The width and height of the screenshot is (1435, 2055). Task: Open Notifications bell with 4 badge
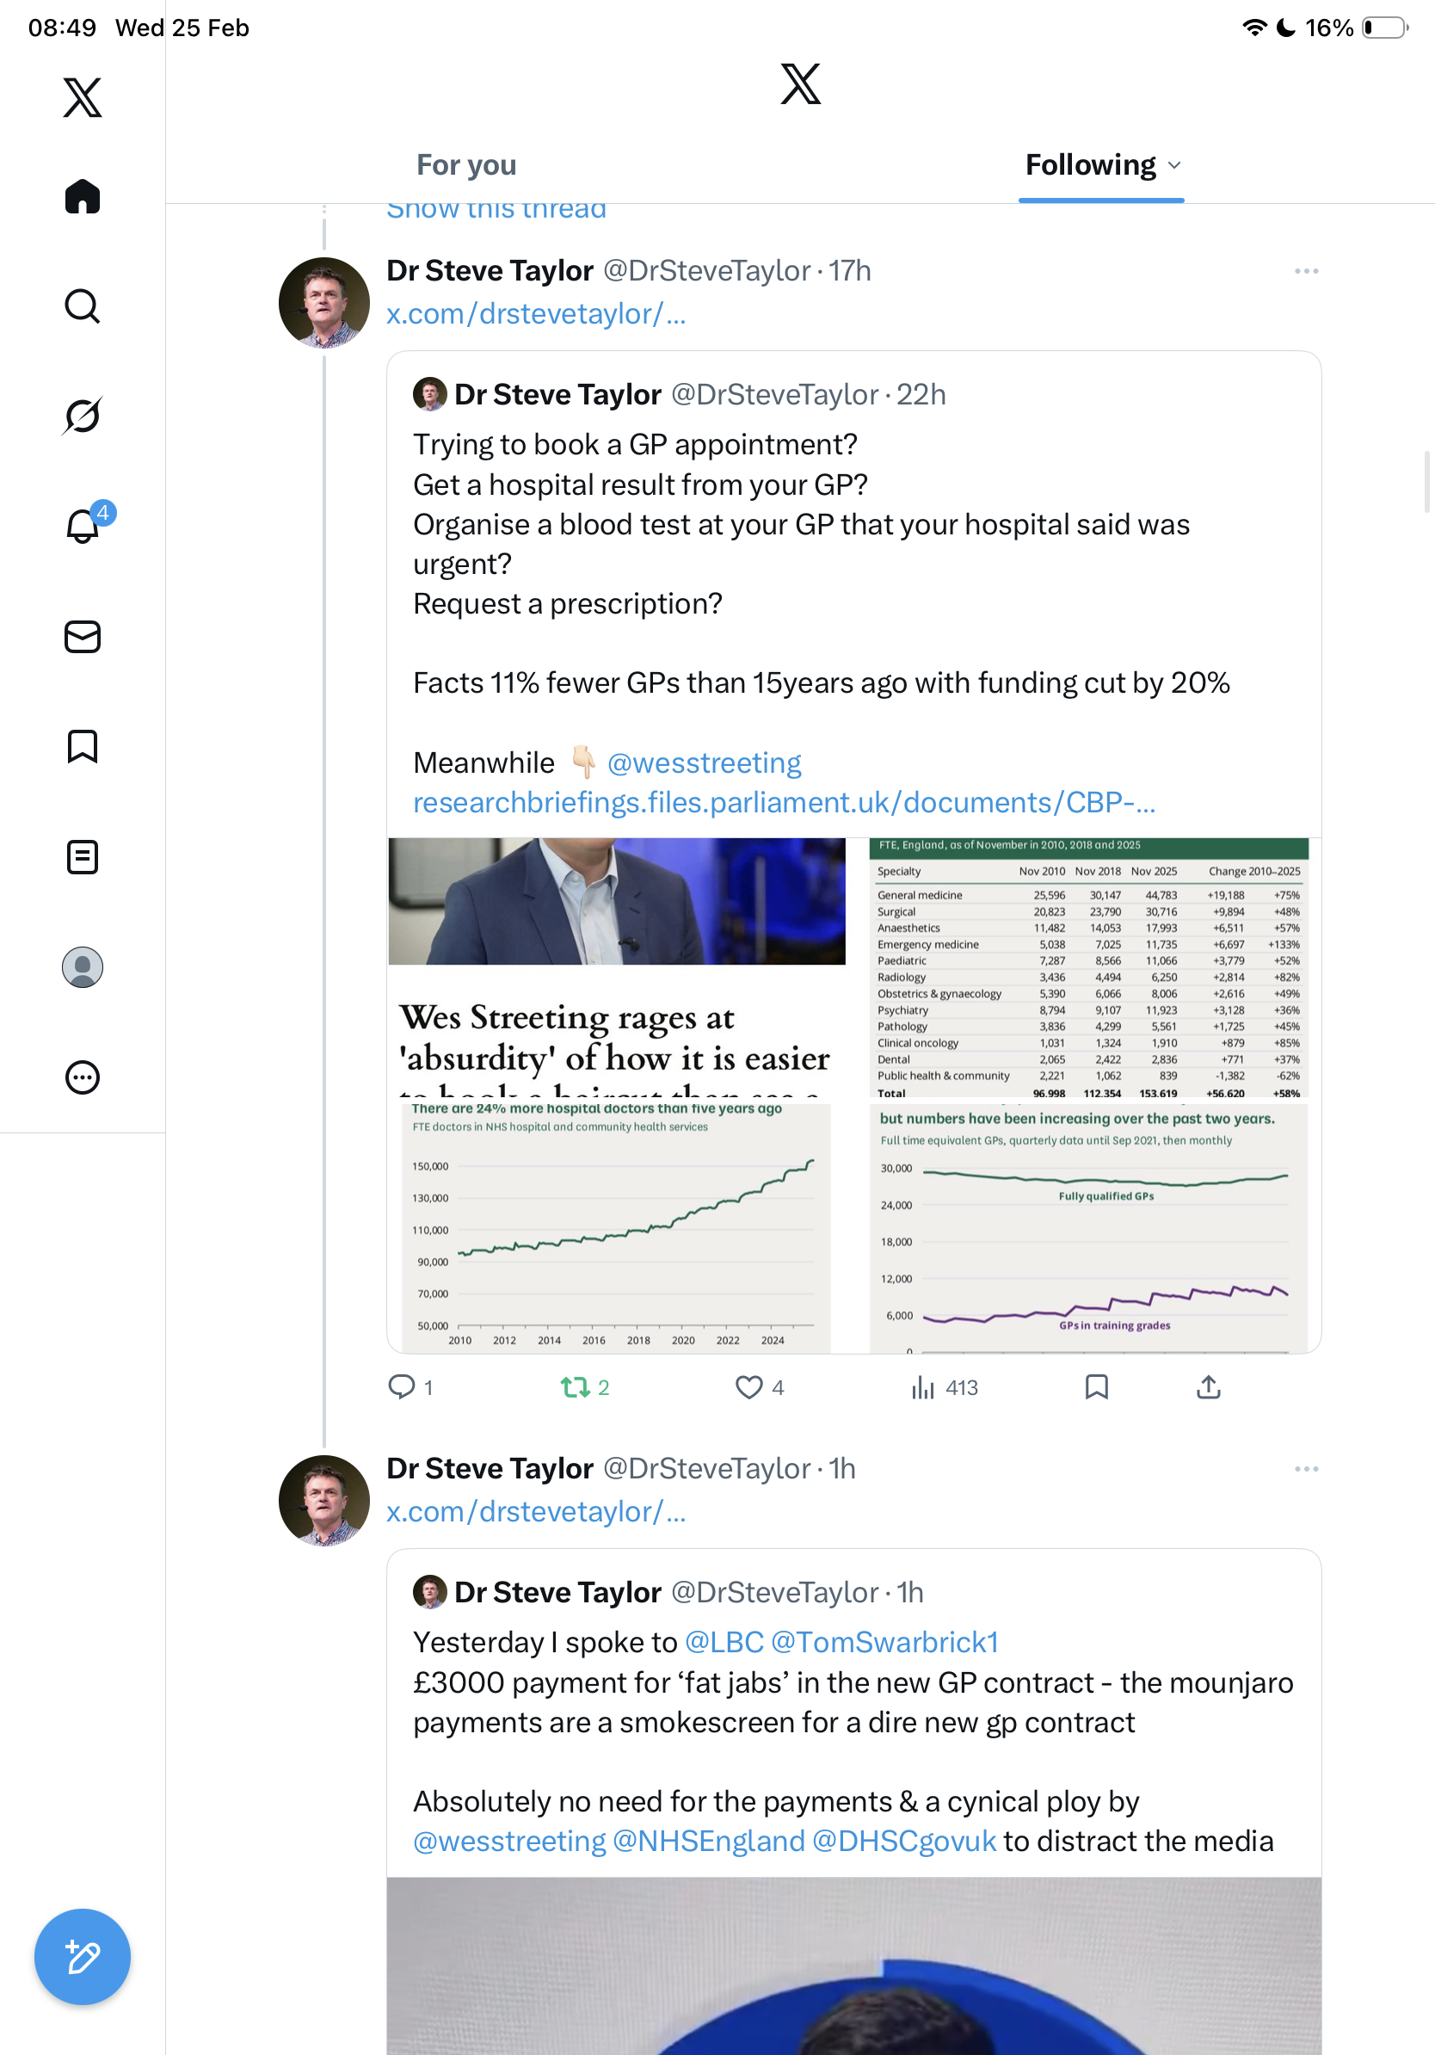pos(83,526)
